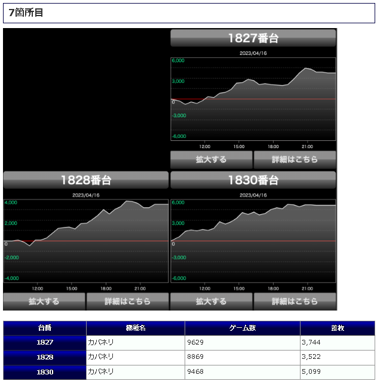The width and height of the screenshot is (377, 381).
Task: Click date 2023/04/16 above 1828 graph
Action: pyautogui.click(x=86, y=195)
